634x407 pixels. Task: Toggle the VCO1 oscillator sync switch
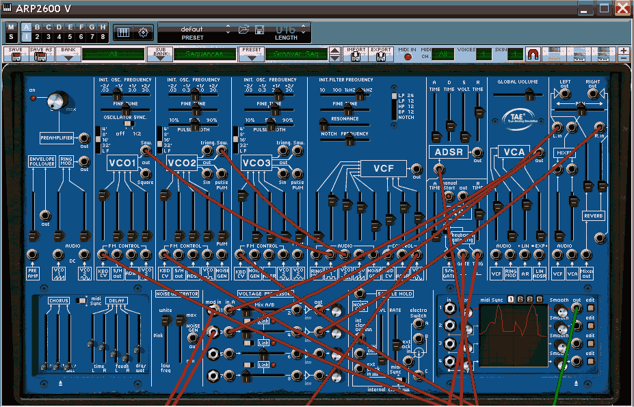click(x=128, y=123)
